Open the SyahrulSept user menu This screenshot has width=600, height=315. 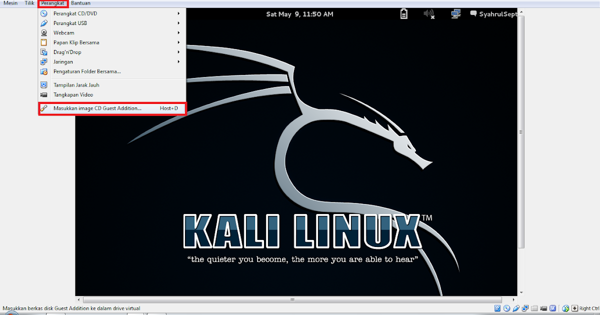point(493,14)
